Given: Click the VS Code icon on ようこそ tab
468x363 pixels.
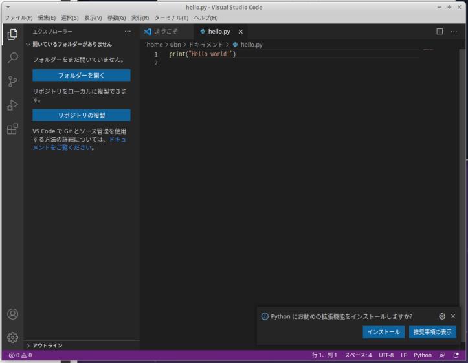Looking at the screenshot, I should coord(148,31).
